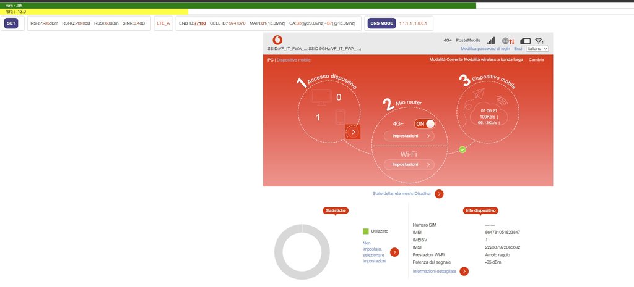The image size is (634, 287).
Task: Click the Ampio raggio Wi-Fi value
Action: [497, 255]
